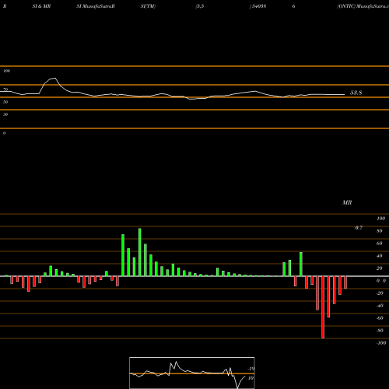Click the RSI axis label 100
Screen dimensions: 389x389
(x=6, y=71)
